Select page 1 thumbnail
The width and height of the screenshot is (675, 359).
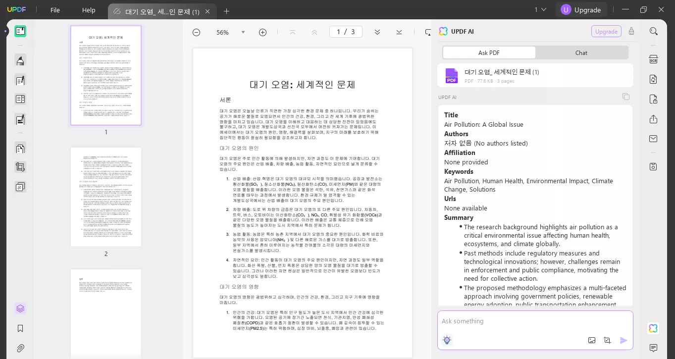pyautogui.click(x=106, y=75)
